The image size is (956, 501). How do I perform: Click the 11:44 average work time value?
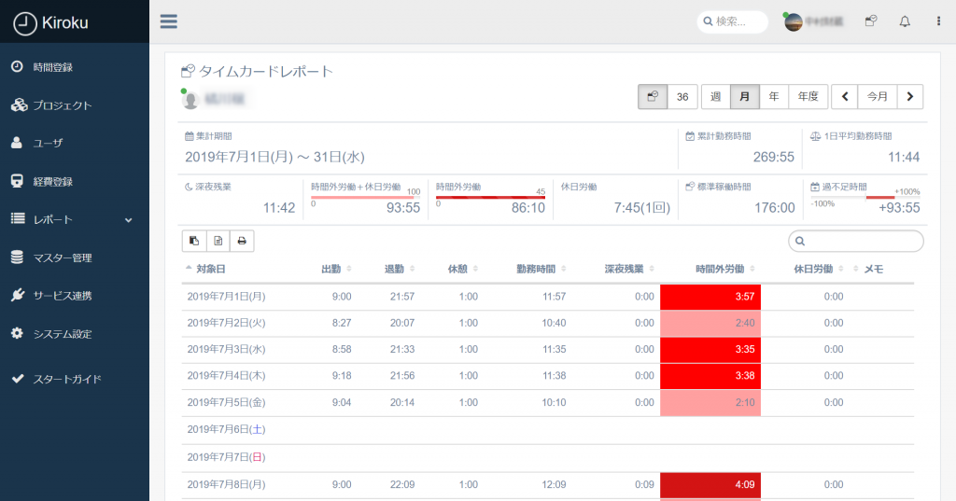click(903, 158)
